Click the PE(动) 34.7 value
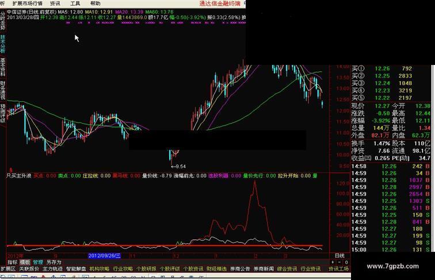The image size is (435, 280). [x=425, y=158]
